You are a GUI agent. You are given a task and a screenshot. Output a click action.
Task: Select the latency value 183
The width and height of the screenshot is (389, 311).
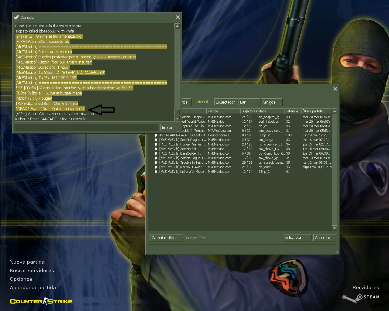[x=289, y=135]
